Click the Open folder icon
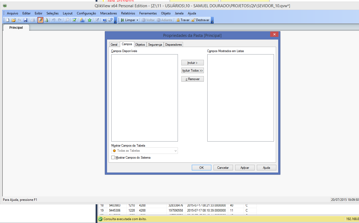 pos(13,20)
